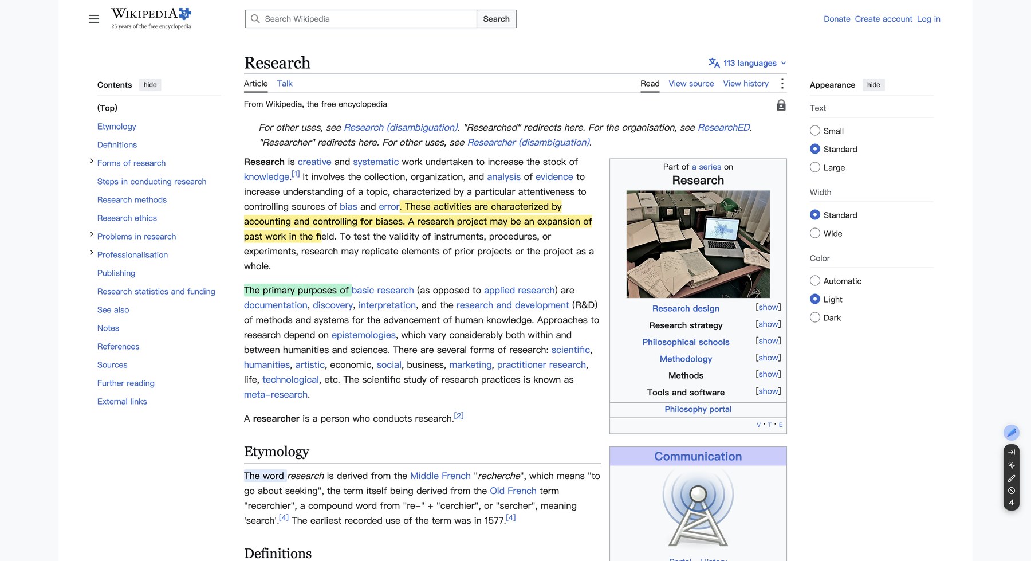Select Automatic color mode
The image size is (1031, 561).
[814, 281]
